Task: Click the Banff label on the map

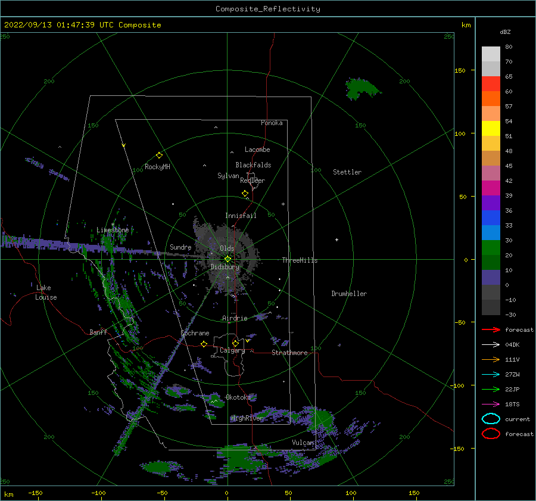Action: [x=98, y=332]
